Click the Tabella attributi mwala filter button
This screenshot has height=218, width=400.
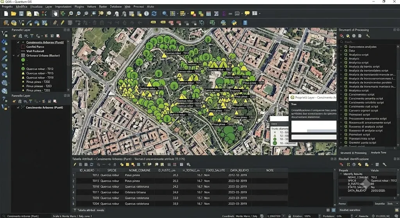(89, 210)
